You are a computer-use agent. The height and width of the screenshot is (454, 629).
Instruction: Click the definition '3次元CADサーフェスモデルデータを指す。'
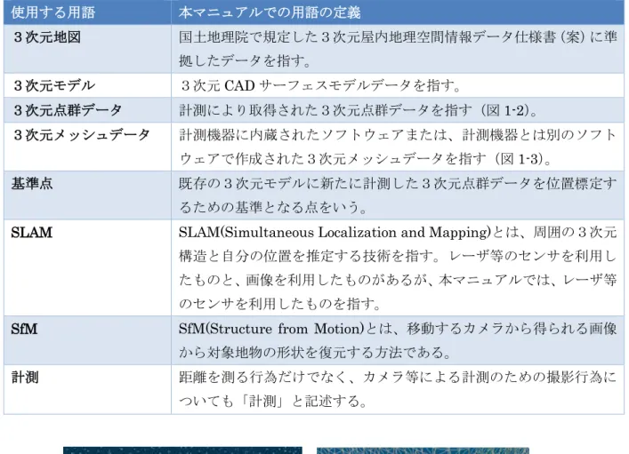pyautogui.click(x=320, y=86)
